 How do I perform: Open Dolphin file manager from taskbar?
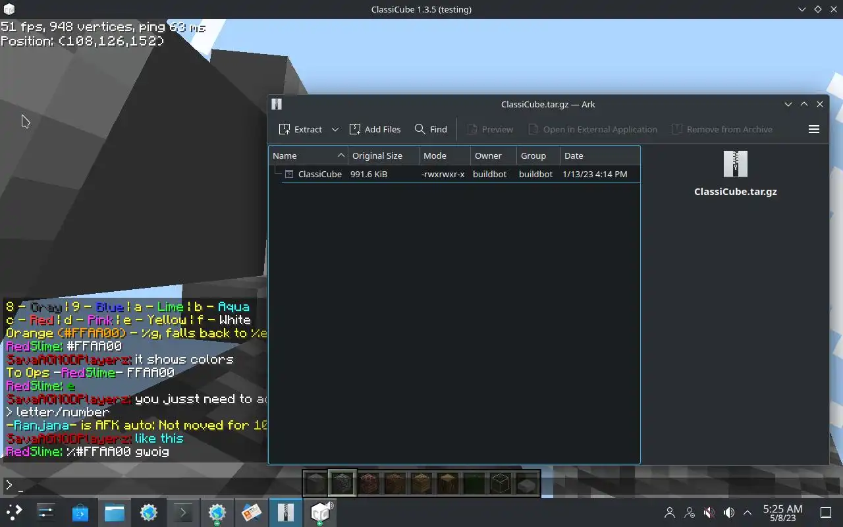point(115,513)
